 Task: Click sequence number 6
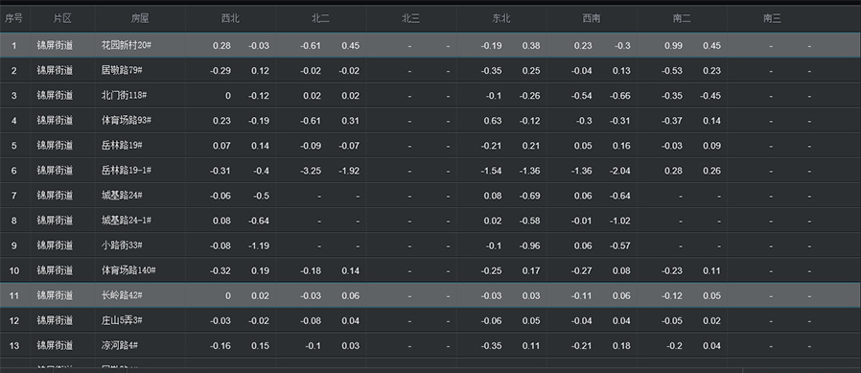click(x=14, y=171)
